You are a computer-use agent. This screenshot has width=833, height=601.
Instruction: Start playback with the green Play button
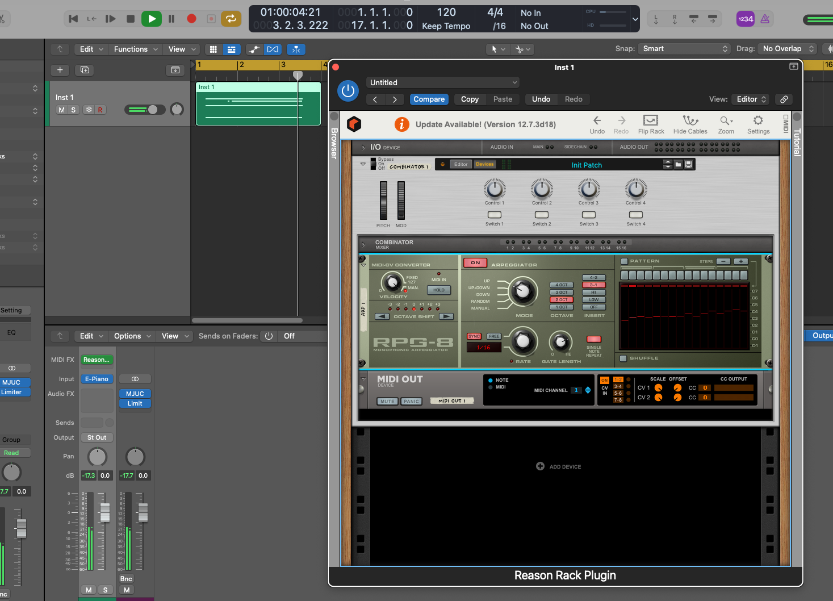[151, 19]
